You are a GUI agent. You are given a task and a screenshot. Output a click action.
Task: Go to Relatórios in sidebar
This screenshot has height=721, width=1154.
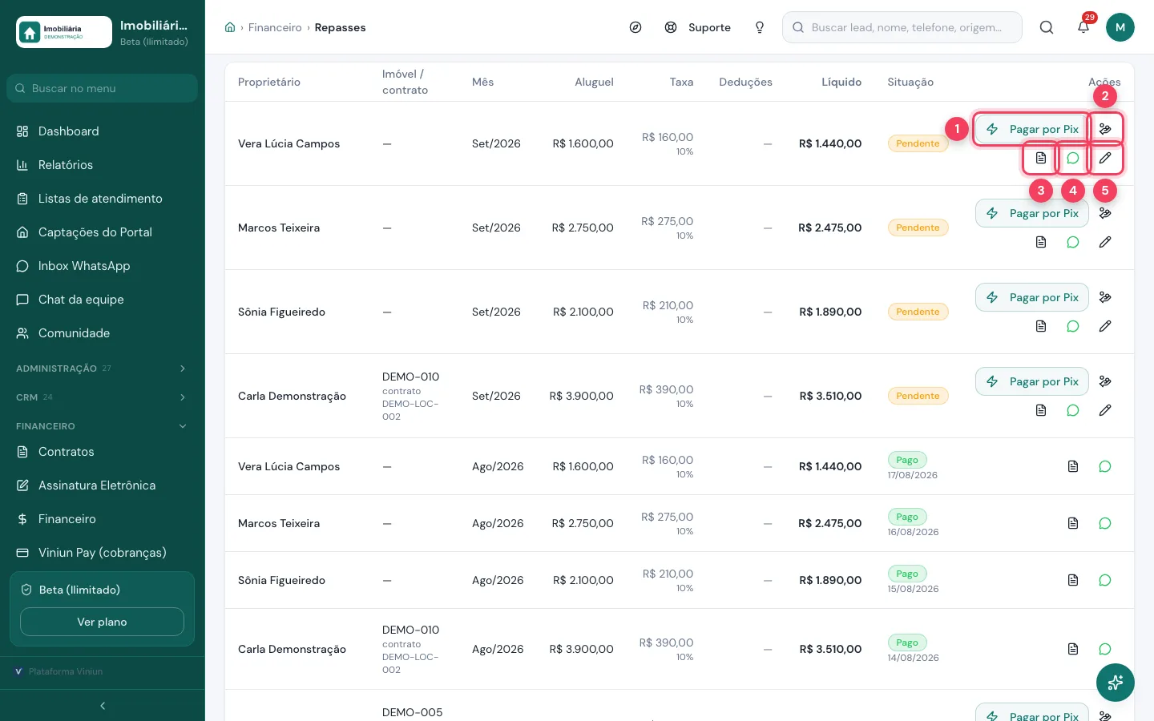[102, 165]
